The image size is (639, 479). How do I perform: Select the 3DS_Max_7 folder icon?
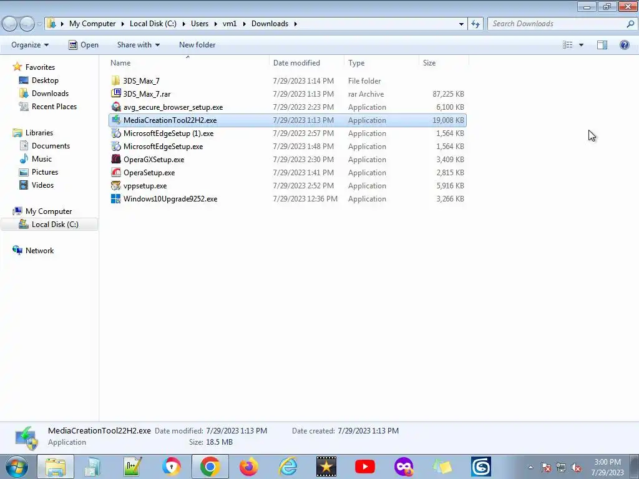coord(115,80)
